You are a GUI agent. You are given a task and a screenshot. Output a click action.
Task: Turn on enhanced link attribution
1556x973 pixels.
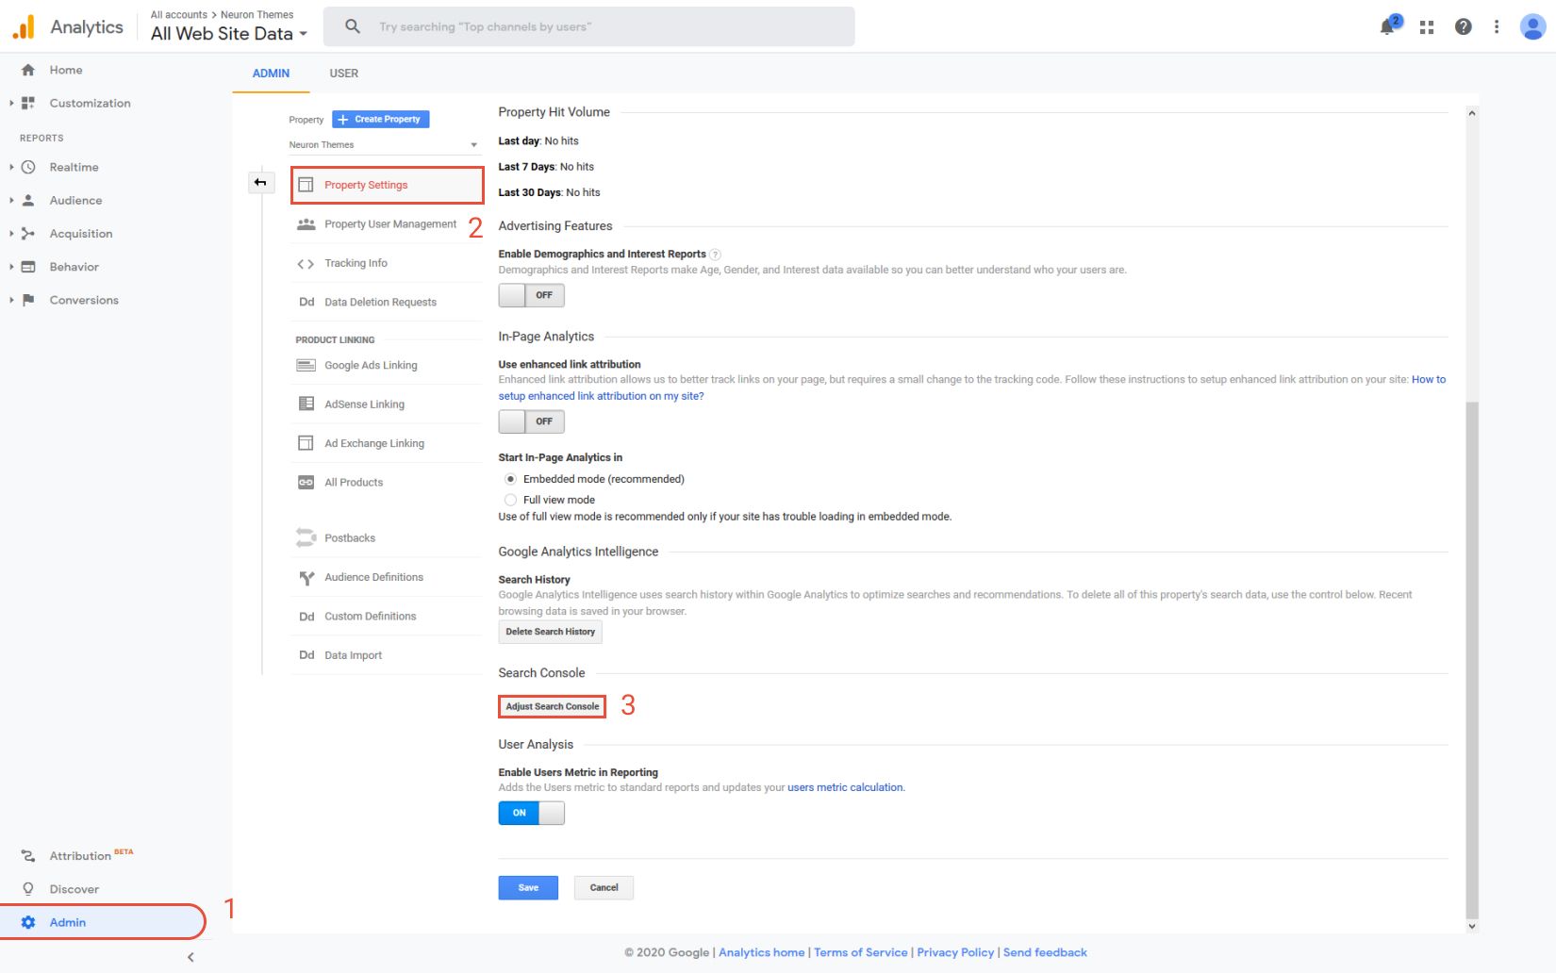531,421
